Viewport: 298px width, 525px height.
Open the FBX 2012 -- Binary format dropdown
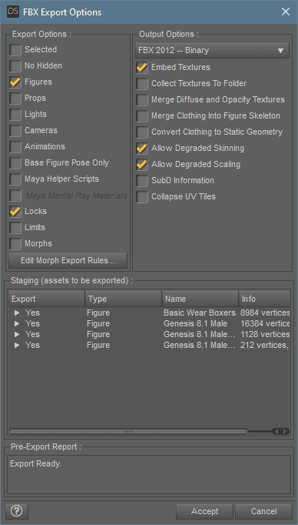click(x=212, y=51)
